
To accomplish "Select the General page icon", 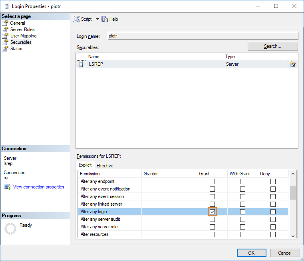I will (5, 23).
